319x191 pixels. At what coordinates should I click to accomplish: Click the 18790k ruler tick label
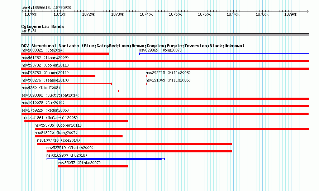coord(291,14)
